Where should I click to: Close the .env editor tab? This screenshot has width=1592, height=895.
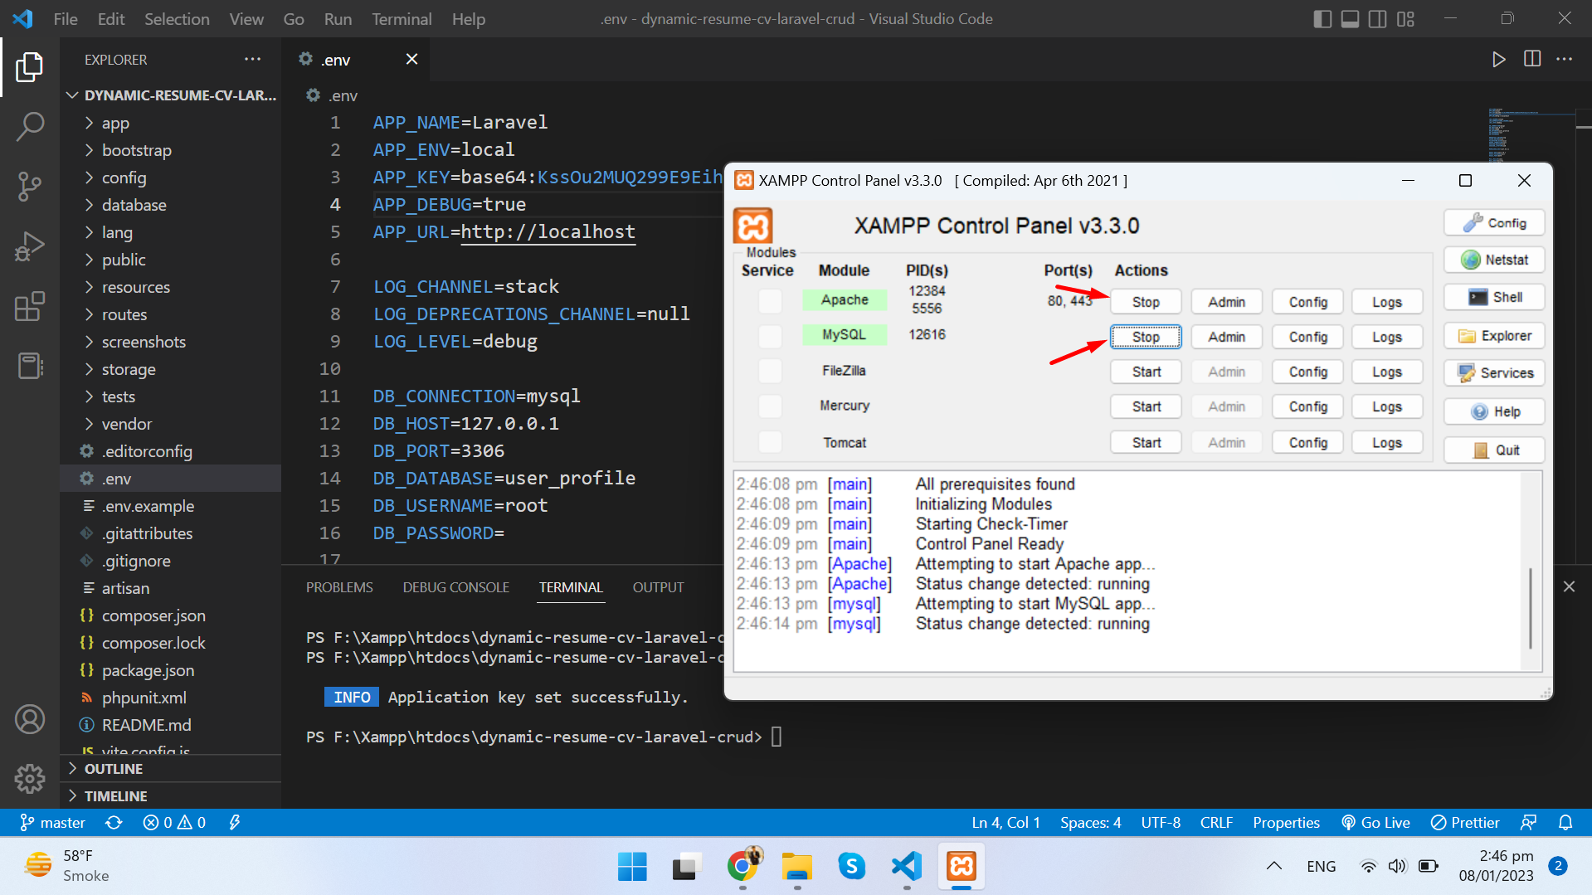pyautogui.click(x=411, y=59)
